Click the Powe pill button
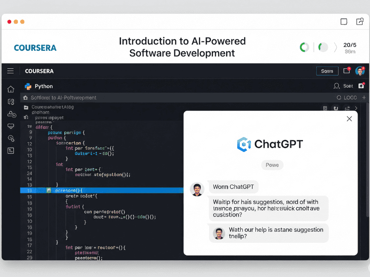The image size is (370, 277). (x=272, y=165)
